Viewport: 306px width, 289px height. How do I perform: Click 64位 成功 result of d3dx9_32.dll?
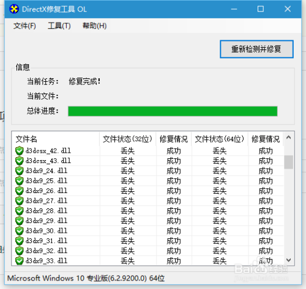pyautogui.click(x=266, y=251)
